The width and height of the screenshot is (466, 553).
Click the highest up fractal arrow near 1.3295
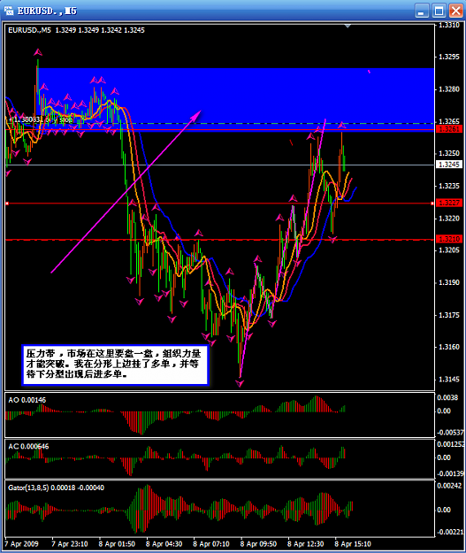38,52
